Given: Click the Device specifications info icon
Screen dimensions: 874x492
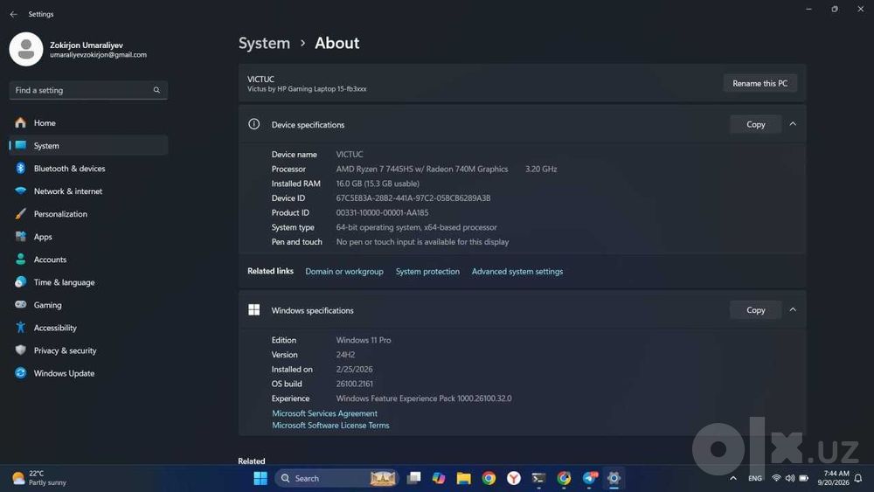Looking at the screenshot, I should pos(253,124).
